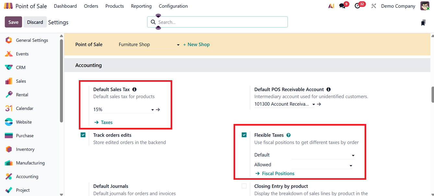Enable Closing Entry by product checkbox
Viewport: 434px width, 196px height.
coord(244,186)
